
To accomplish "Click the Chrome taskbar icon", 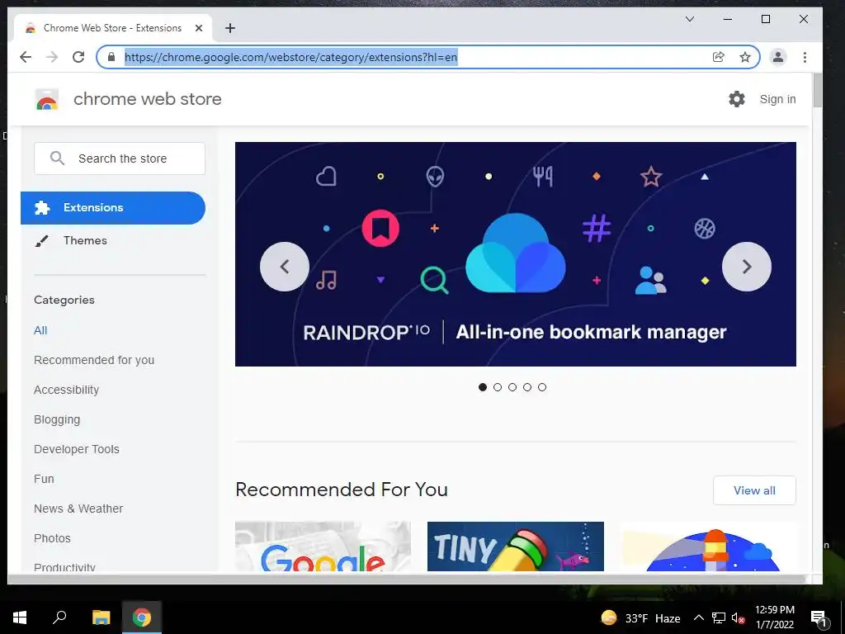I will click(142, 617).
